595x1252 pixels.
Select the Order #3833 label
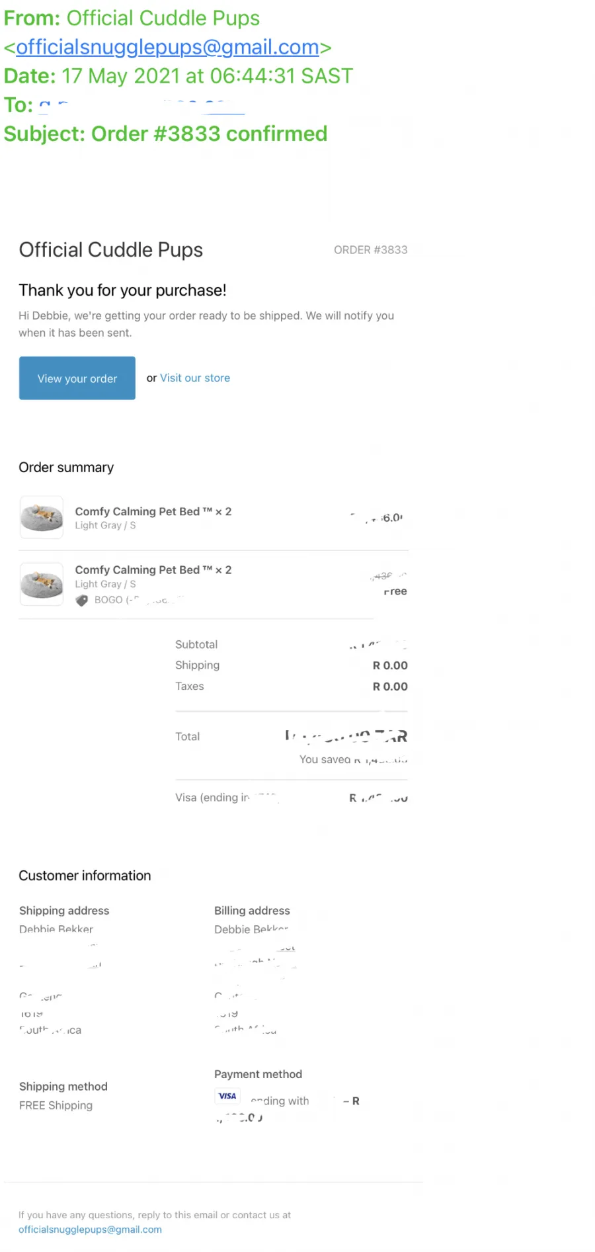[371, 250]
